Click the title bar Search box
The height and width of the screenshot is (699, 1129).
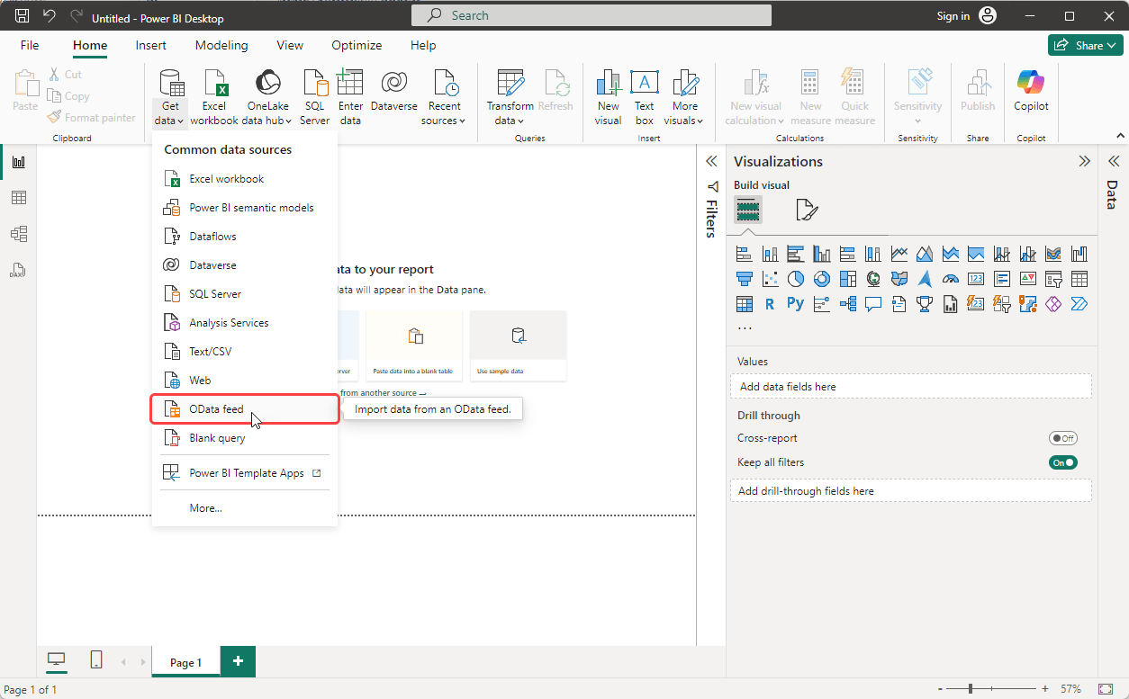tap(592, 15)
